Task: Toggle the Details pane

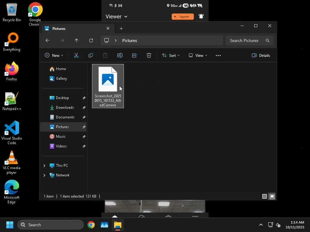Action: click(x=261, y=55)
